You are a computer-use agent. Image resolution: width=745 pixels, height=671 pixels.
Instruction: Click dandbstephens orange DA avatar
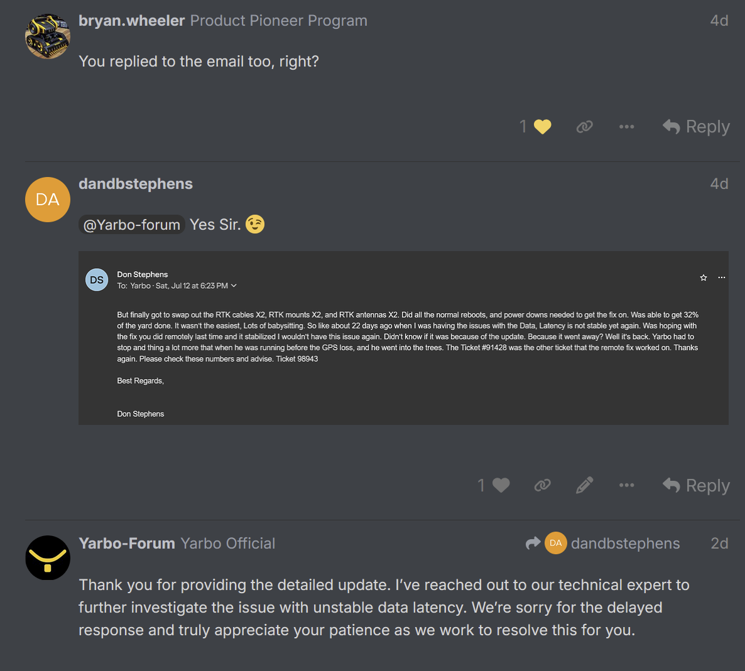click(48, 200)
